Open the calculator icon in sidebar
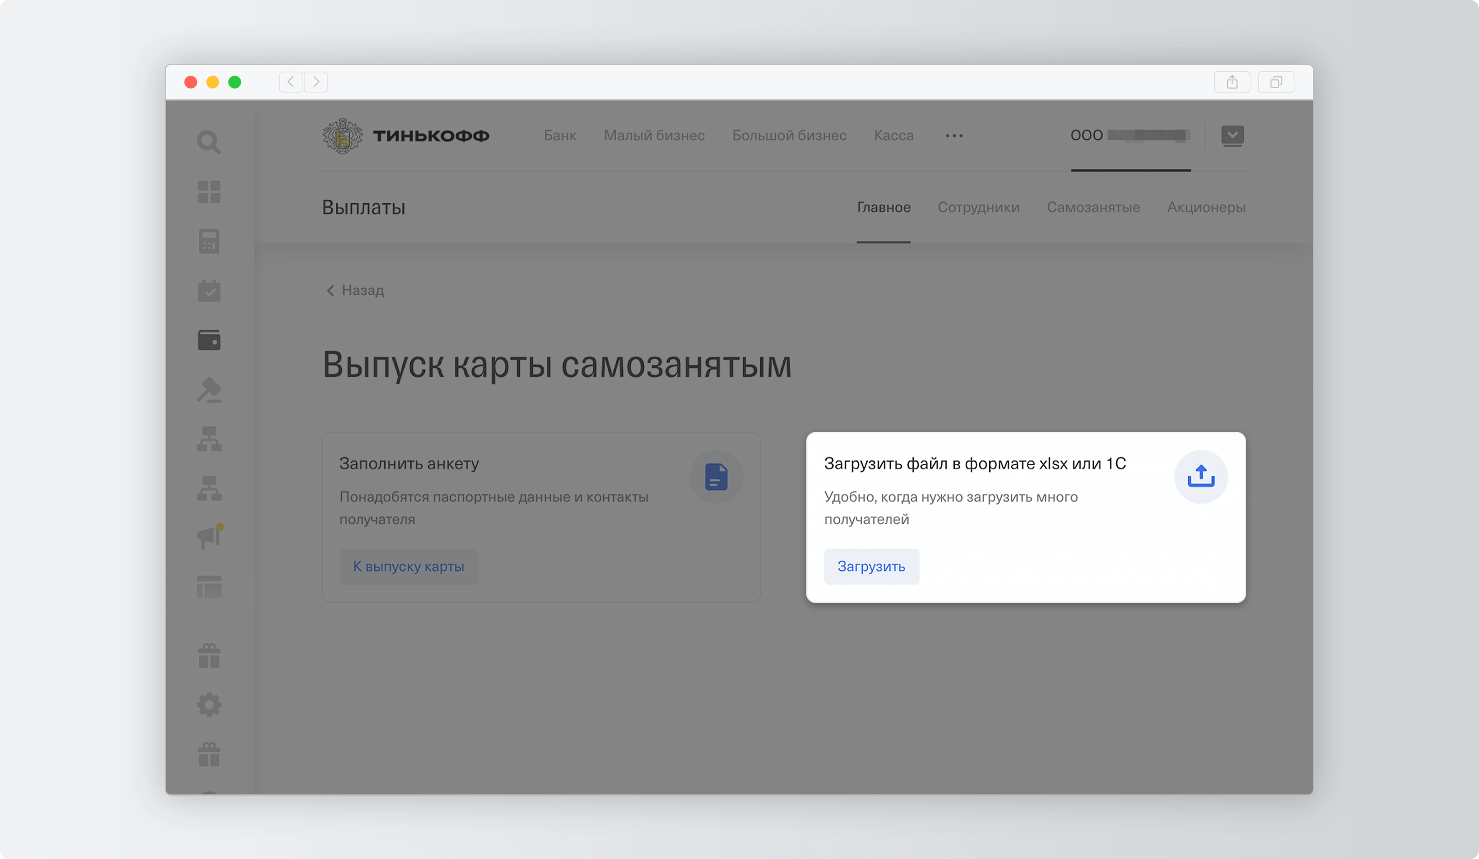Screen dimensions: 1479x859 [209, 241]
